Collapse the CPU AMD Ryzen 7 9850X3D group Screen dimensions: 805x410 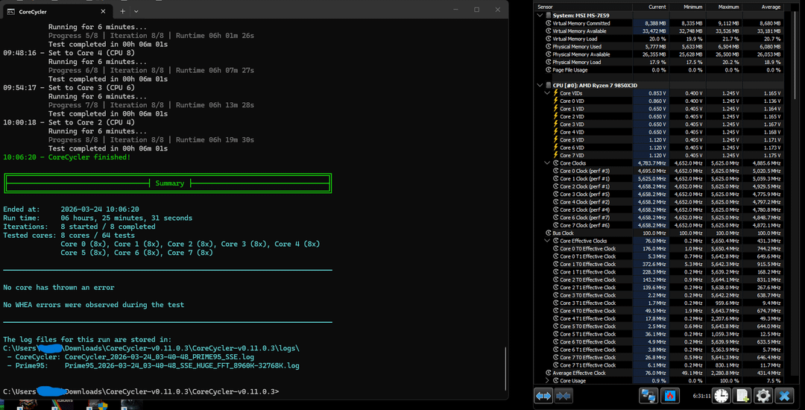[541, 85]
